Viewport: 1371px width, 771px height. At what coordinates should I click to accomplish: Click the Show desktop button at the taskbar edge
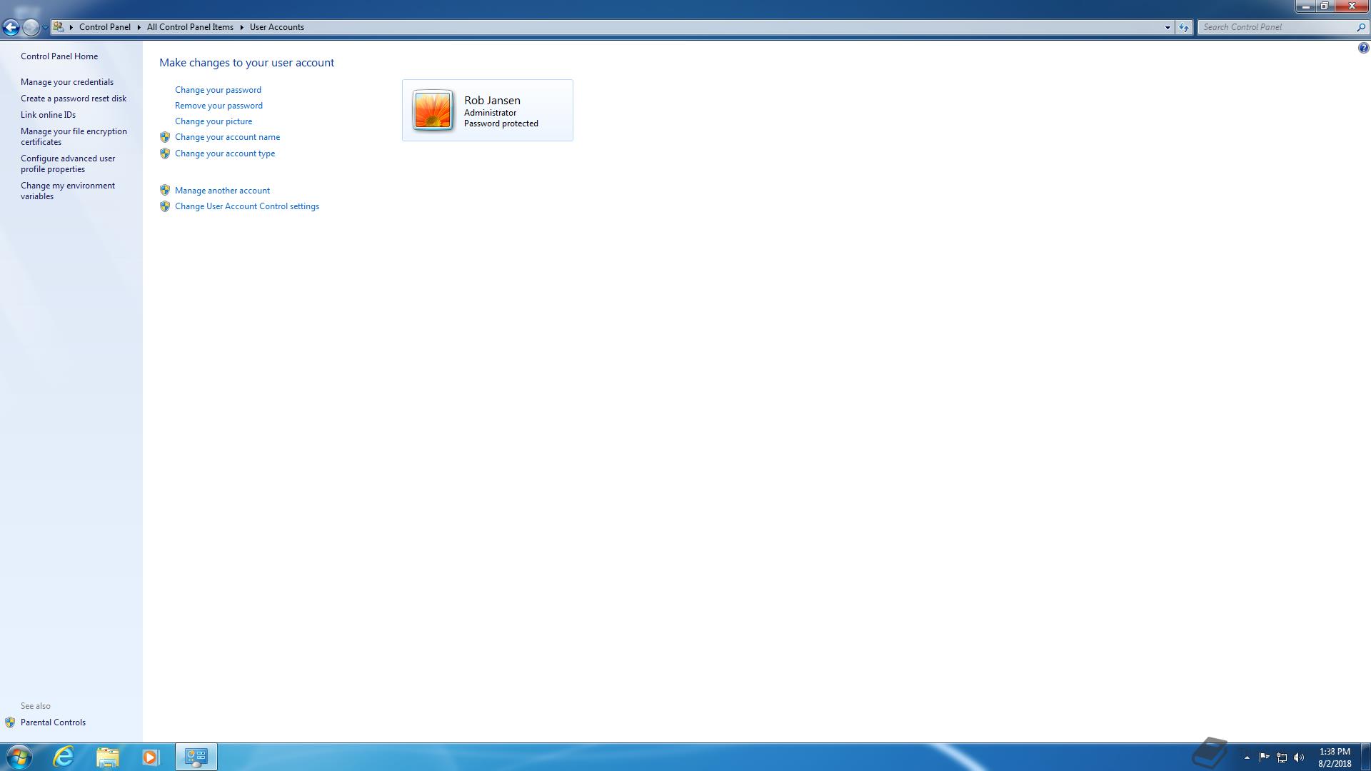[1365, 757]
